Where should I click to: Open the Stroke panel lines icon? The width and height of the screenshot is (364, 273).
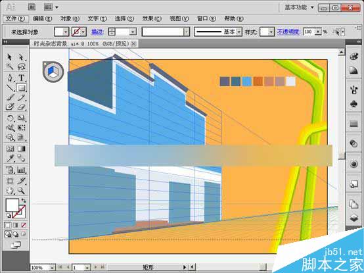pos(353,124)
